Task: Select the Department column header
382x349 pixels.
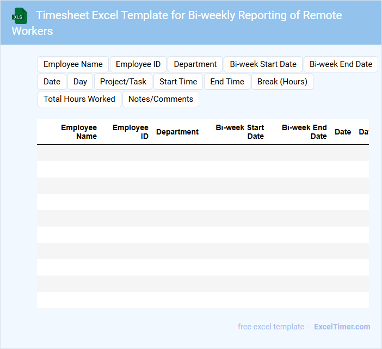Action: [x=177, y=132]
